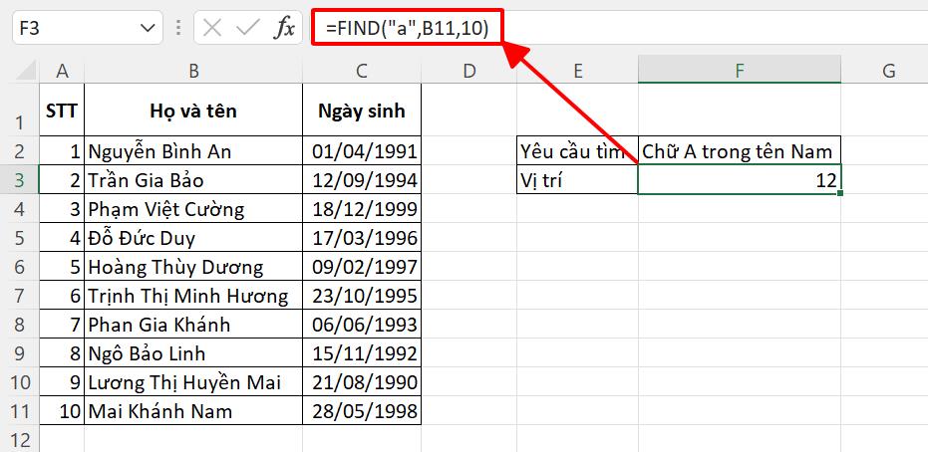Select column G header

point(888,71)
